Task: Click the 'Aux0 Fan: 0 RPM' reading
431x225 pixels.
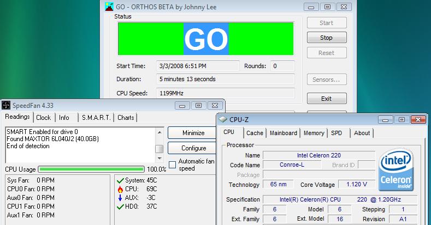Action: [x=31, y=198]
